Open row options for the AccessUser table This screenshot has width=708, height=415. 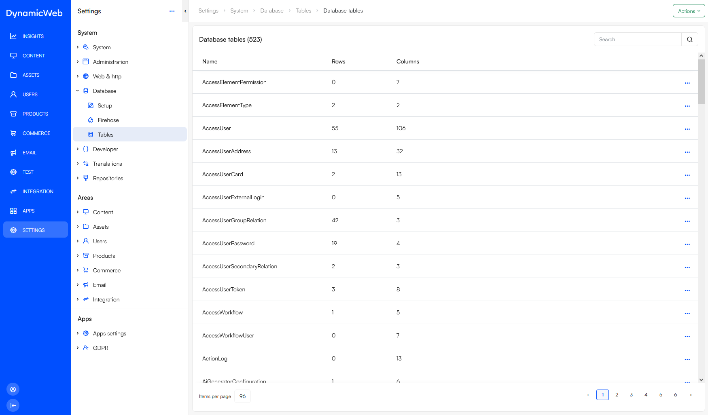(687, 129)
